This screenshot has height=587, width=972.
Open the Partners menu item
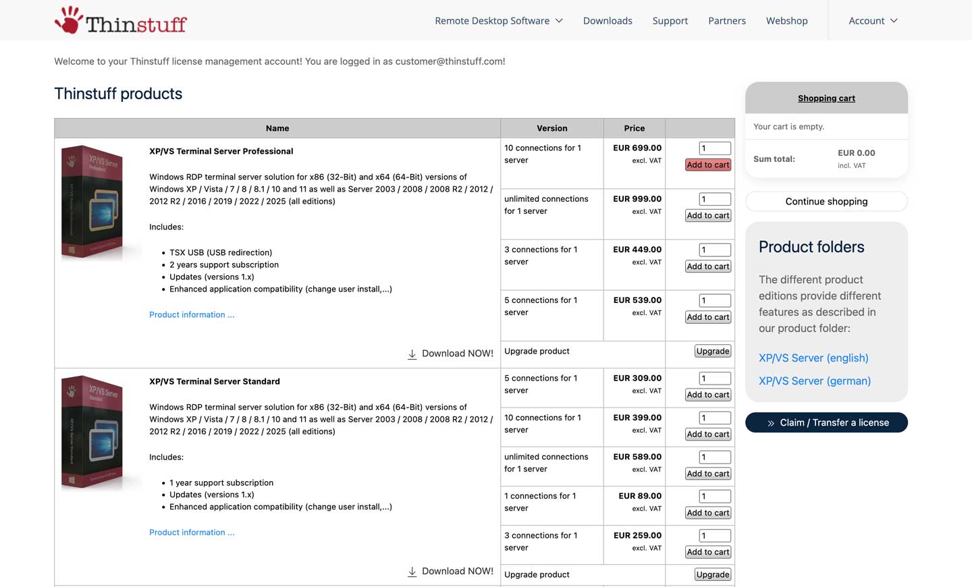pyautogui.click(x=727, y=21)
